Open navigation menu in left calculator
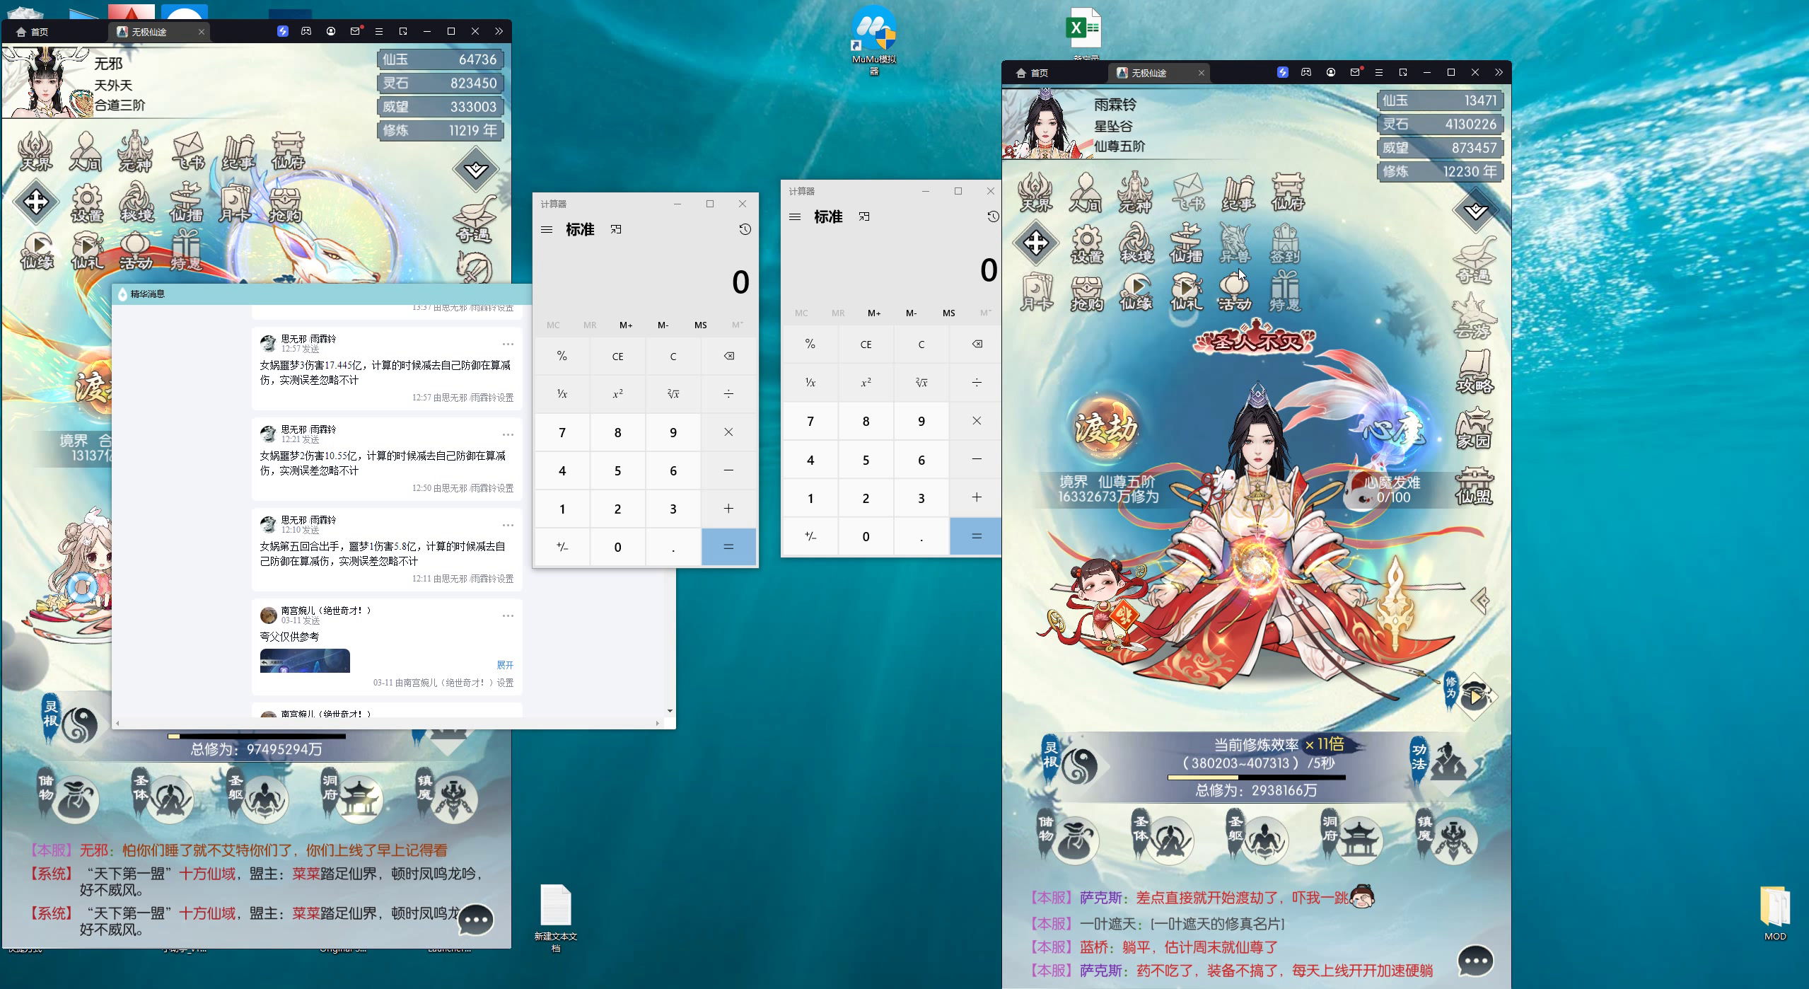 (547, 229)
